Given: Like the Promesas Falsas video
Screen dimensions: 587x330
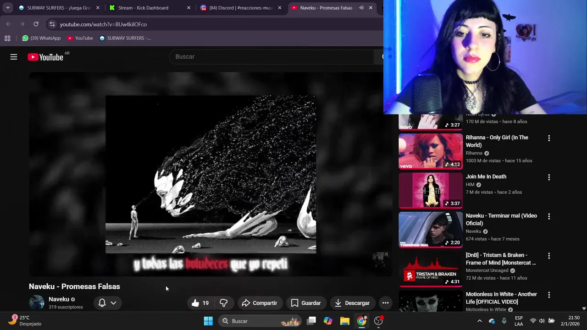Looking at the screenshot, I should (x=200, y=303).
